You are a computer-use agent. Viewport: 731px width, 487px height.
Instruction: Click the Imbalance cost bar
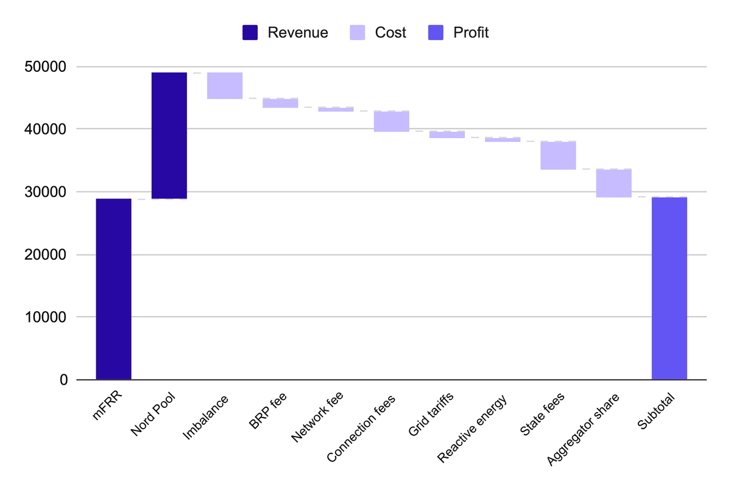pyautogui.click(x=225, y=86)
